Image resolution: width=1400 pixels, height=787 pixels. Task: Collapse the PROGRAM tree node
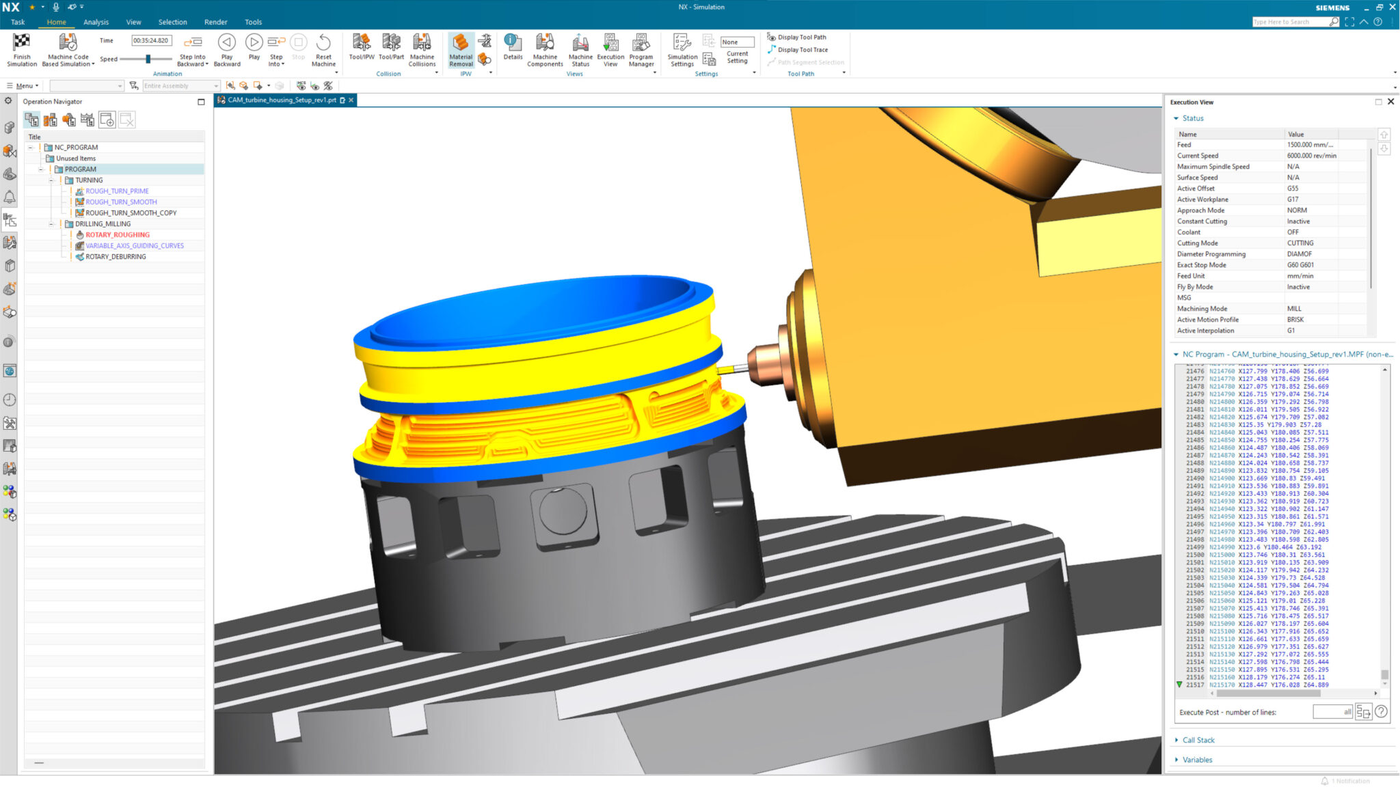(x=42, y=169)
